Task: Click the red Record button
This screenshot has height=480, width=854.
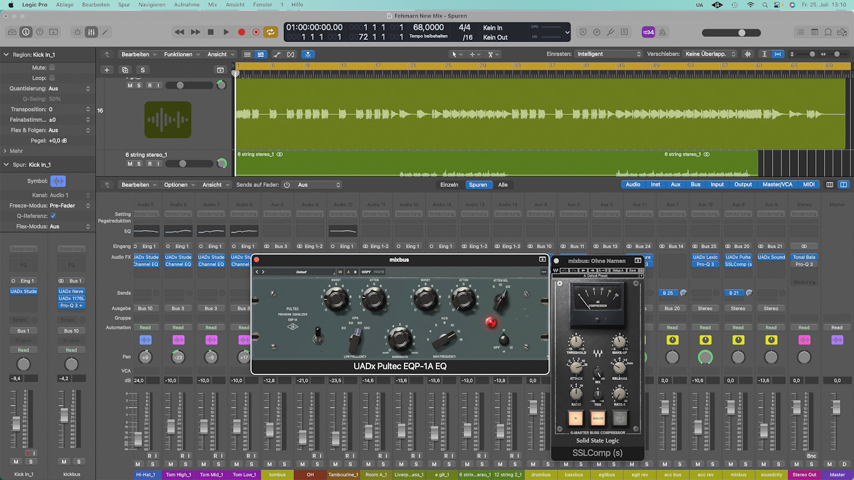Action: (241, 32)
